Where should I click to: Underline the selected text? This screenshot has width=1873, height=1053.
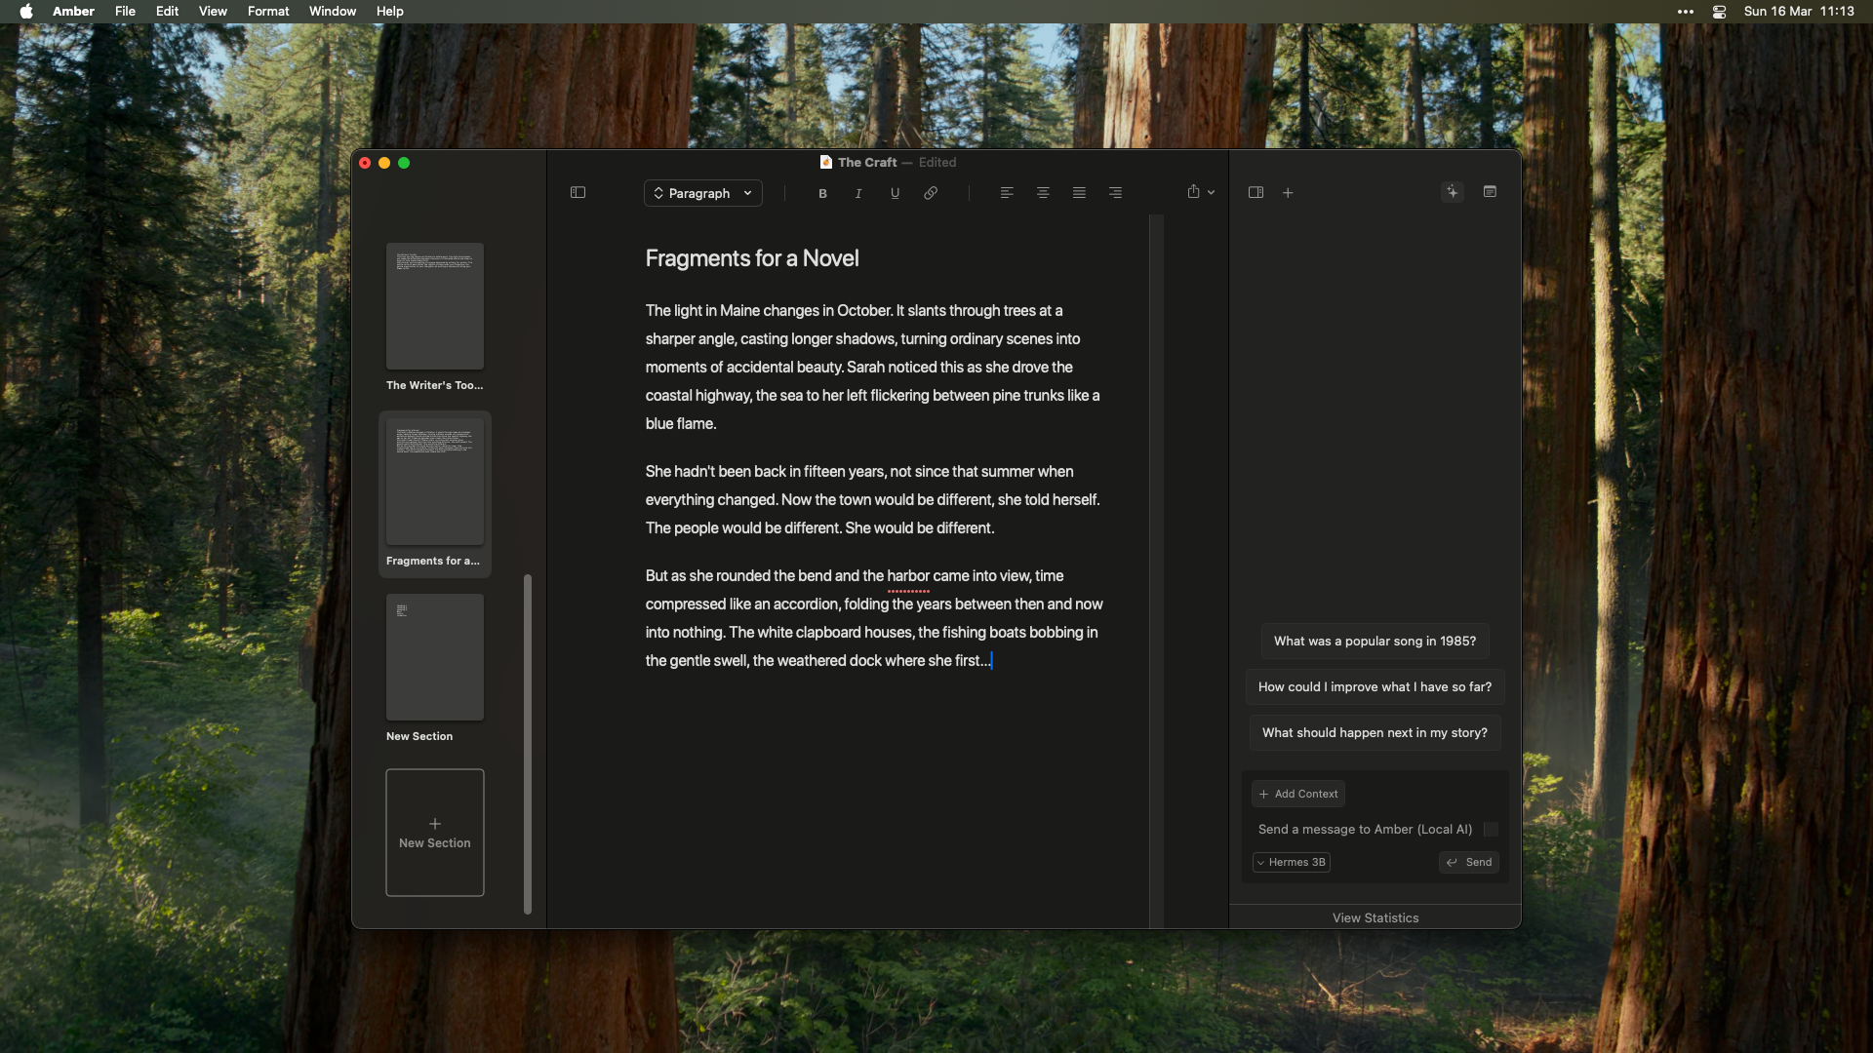(x=895, y=193)
